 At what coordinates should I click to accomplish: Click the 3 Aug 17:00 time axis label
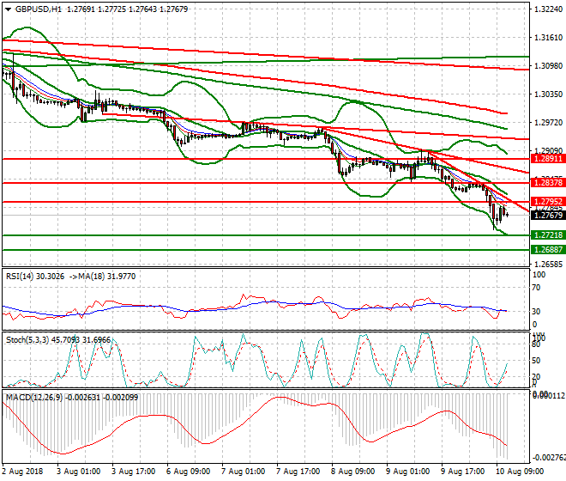135,472
